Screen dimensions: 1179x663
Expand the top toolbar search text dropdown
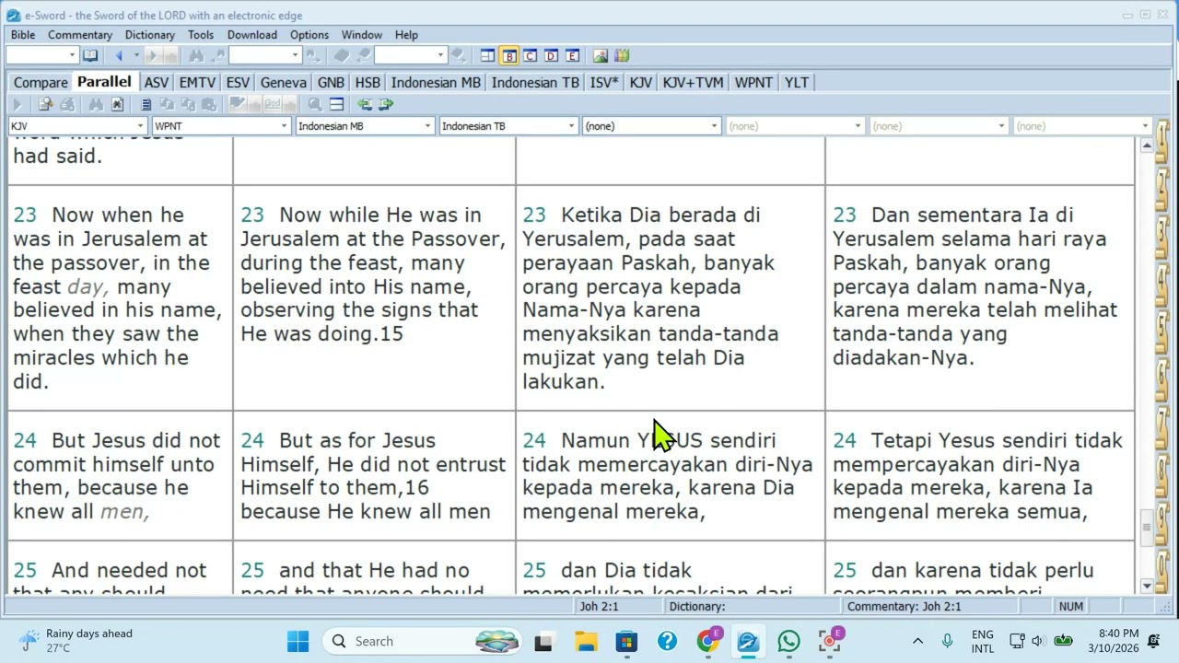click(x=295, y=55)
